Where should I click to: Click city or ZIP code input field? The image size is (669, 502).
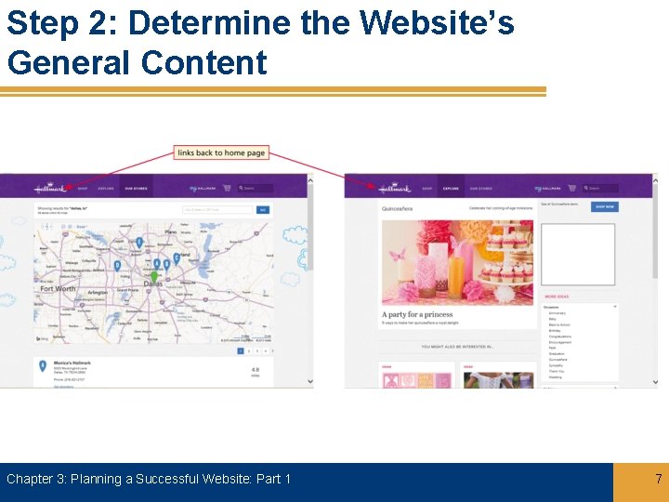click(217, 209)
